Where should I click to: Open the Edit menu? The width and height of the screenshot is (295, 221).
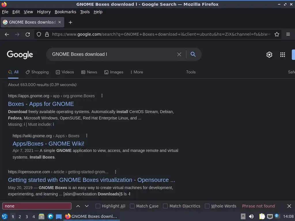pos(16,12)
